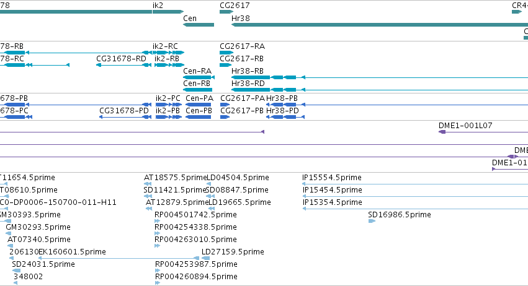
Task: Click protein feature Cen-PB
Action: (199, 111)
